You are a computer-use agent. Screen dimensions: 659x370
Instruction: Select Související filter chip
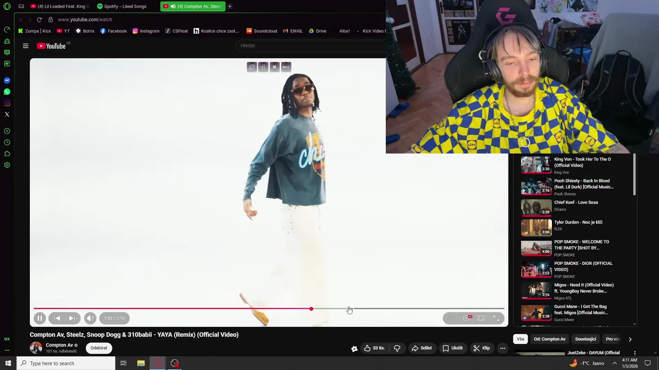pyautogui.click(x=585, y=339)
